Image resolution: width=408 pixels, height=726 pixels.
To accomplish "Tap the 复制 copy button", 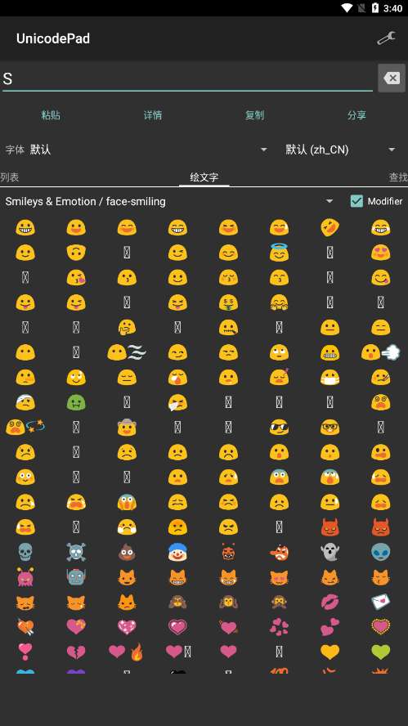I will (255, 115).
